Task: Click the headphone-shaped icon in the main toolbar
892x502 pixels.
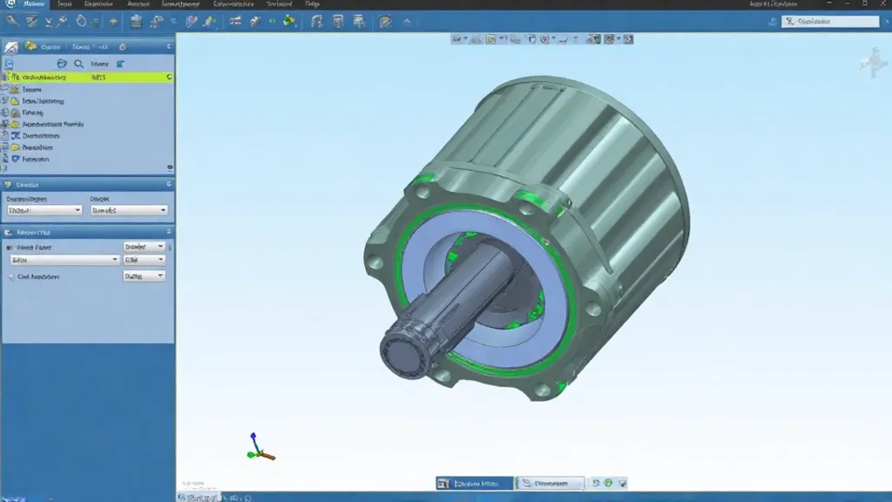Action: tap(316, 22)
